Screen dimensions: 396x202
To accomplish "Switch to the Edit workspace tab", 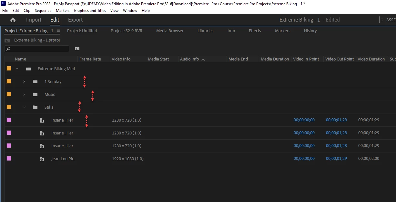I will tap(55, 20).
